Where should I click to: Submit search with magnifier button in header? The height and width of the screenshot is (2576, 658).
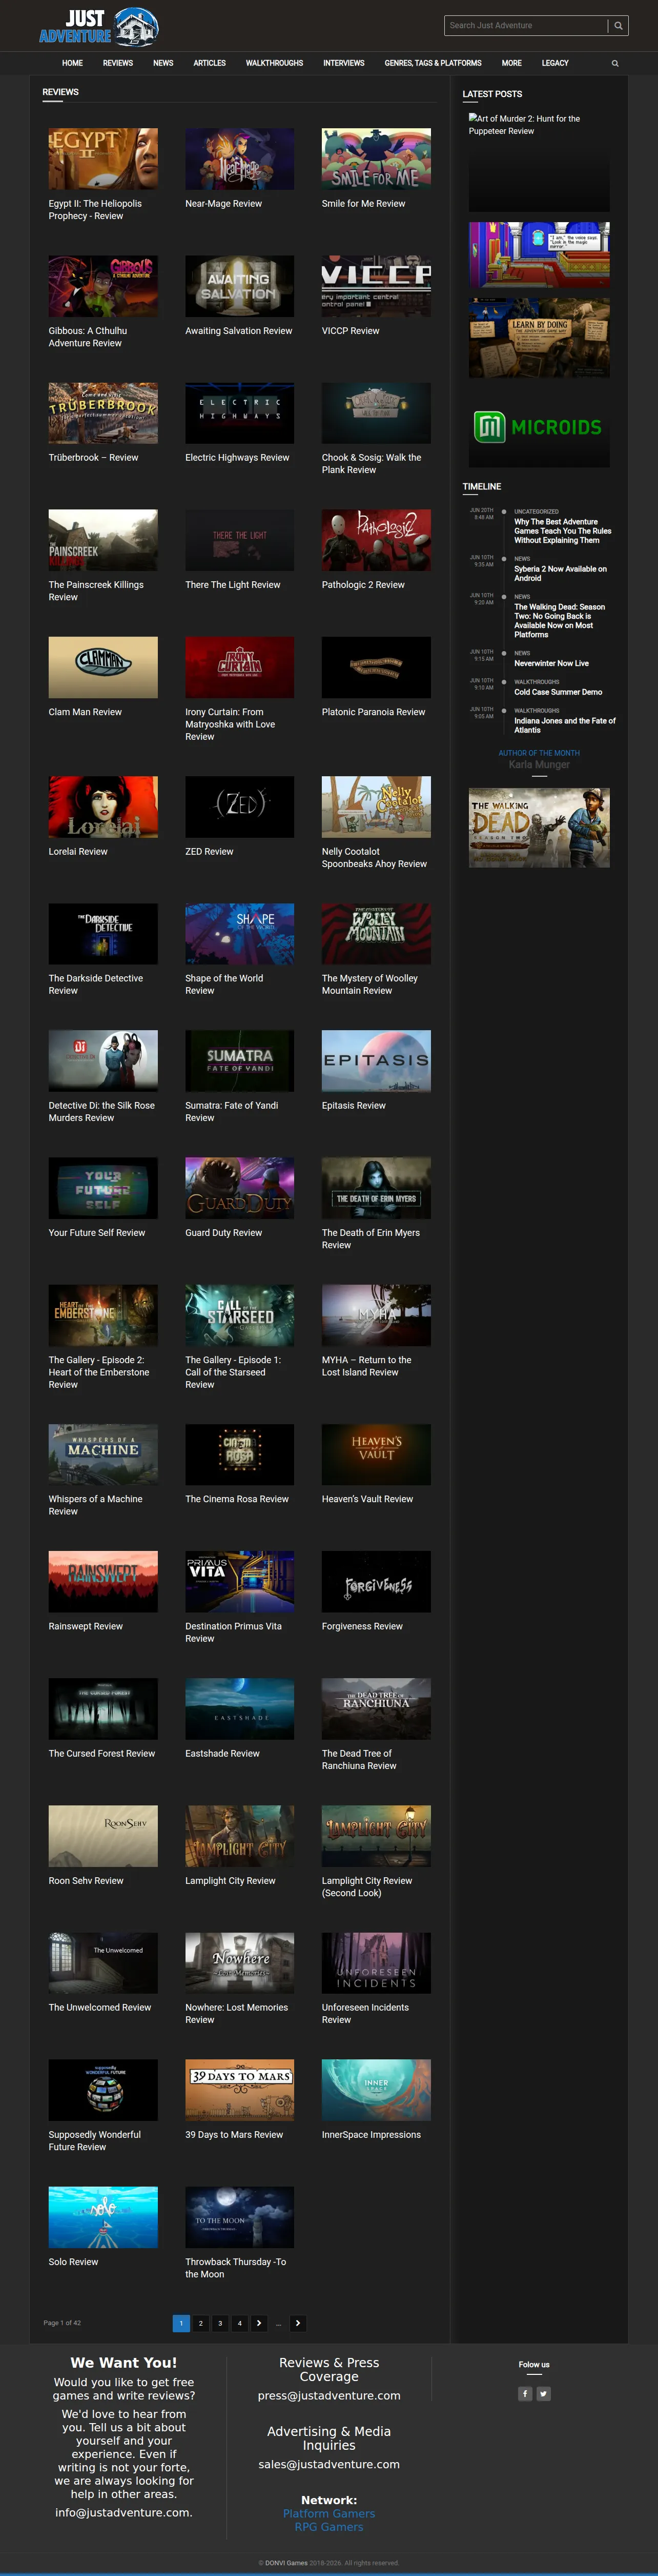tap(618, 26)
